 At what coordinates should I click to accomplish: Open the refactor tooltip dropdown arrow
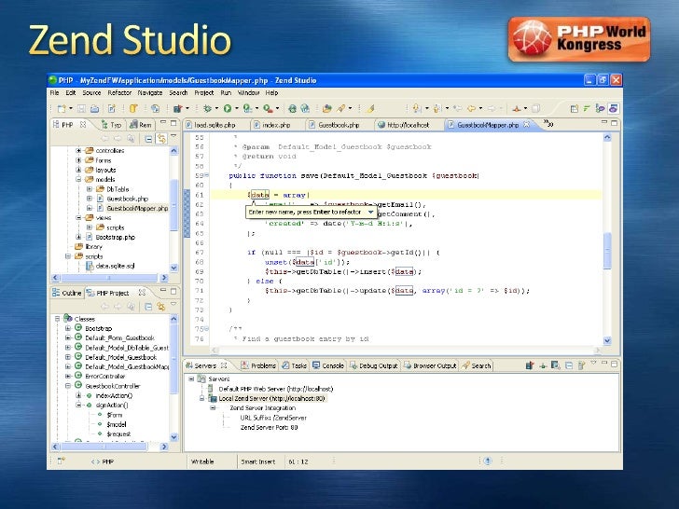[x=370, y=213]
